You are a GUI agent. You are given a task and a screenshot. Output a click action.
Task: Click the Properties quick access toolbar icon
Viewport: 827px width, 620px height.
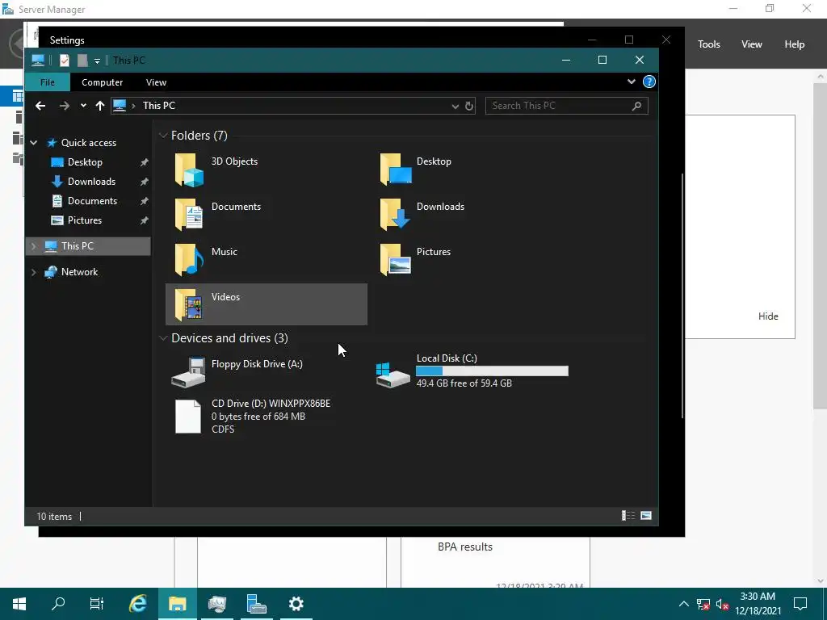click(65, 60)
